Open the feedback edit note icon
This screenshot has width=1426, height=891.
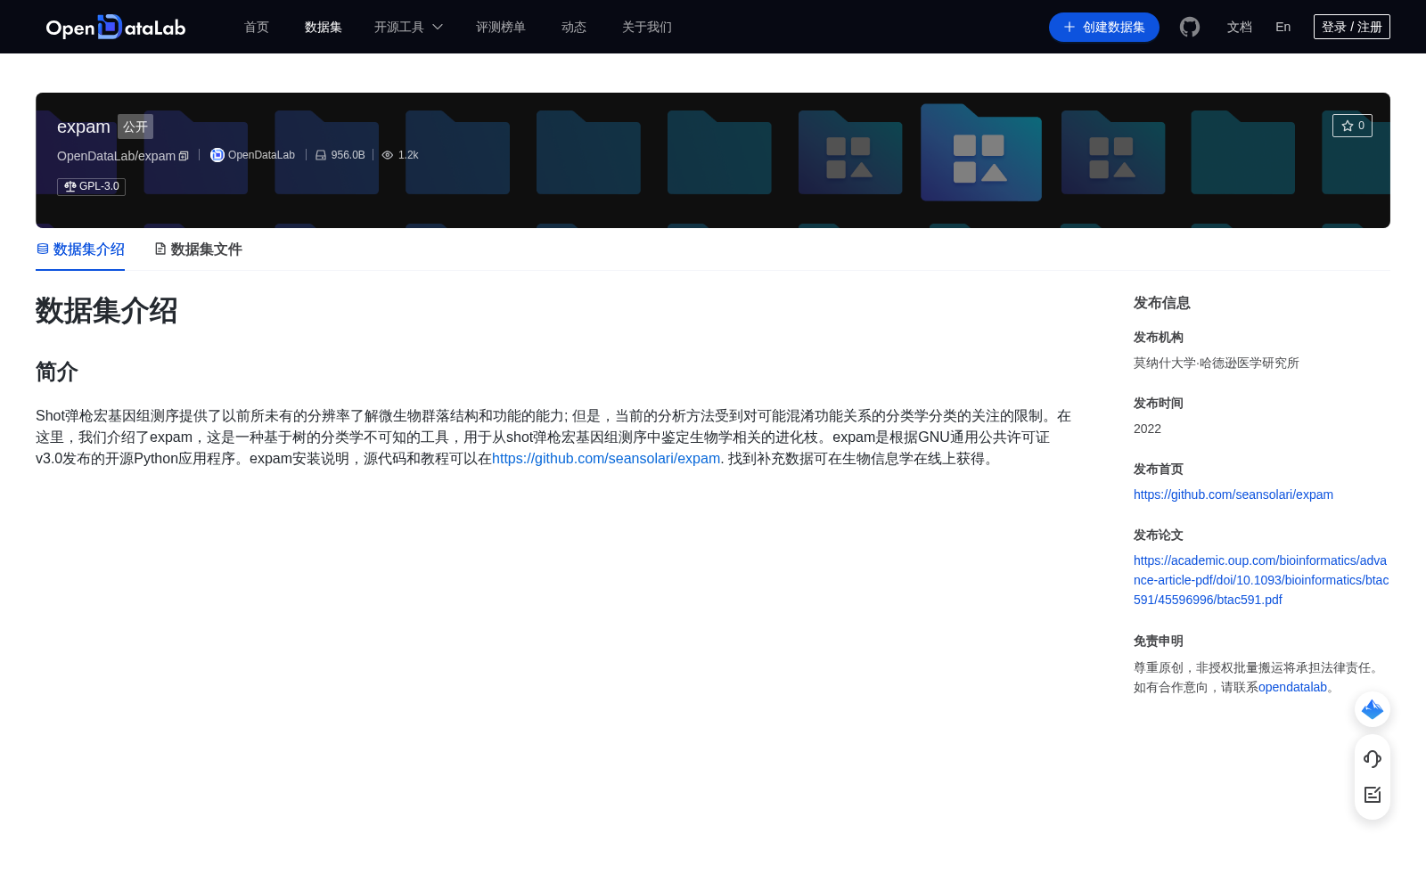click(1373, 794)
